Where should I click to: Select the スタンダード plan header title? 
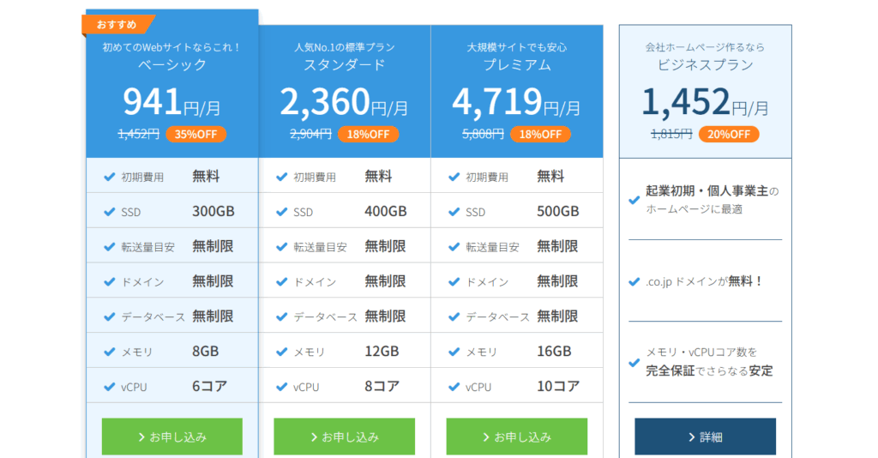tap(344, 65)
